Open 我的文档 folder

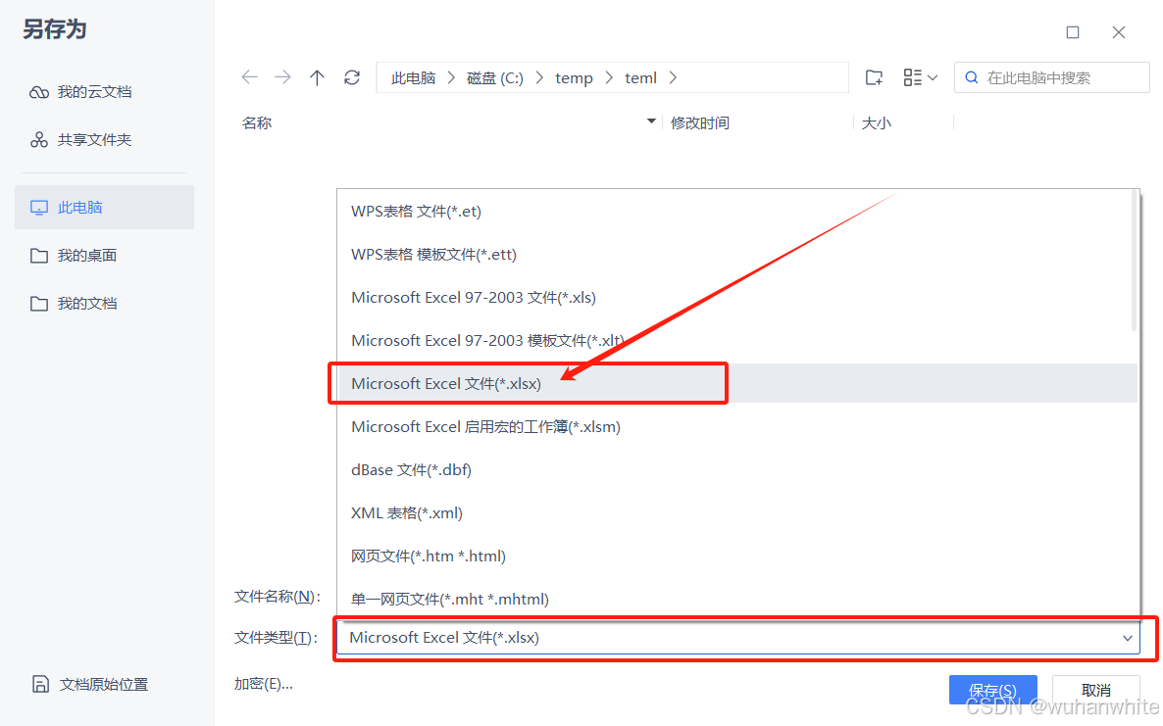pyautogui.click(x=73, y=304)
